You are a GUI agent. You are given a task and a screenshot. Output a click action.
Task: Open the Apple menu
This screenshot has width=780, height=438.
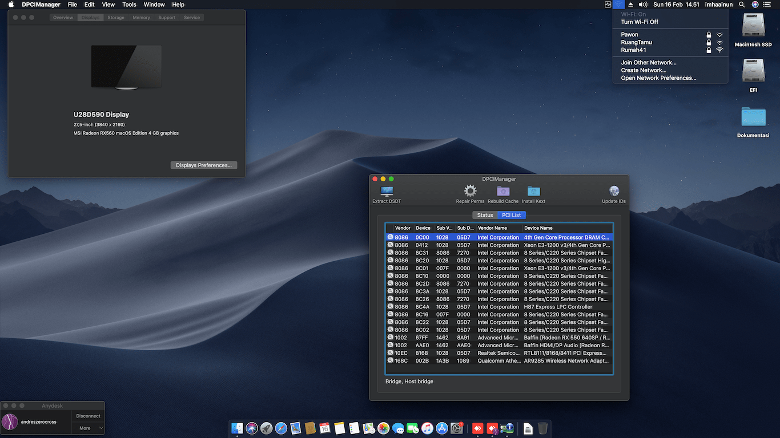[x=11, y=5]
